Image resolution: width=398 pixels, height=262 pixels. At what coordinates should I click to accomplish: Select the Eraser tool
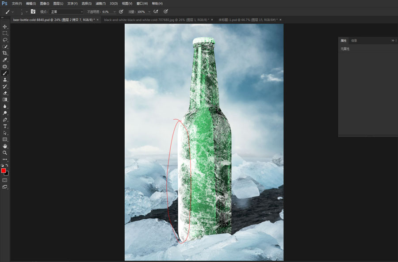click(5, 93)
